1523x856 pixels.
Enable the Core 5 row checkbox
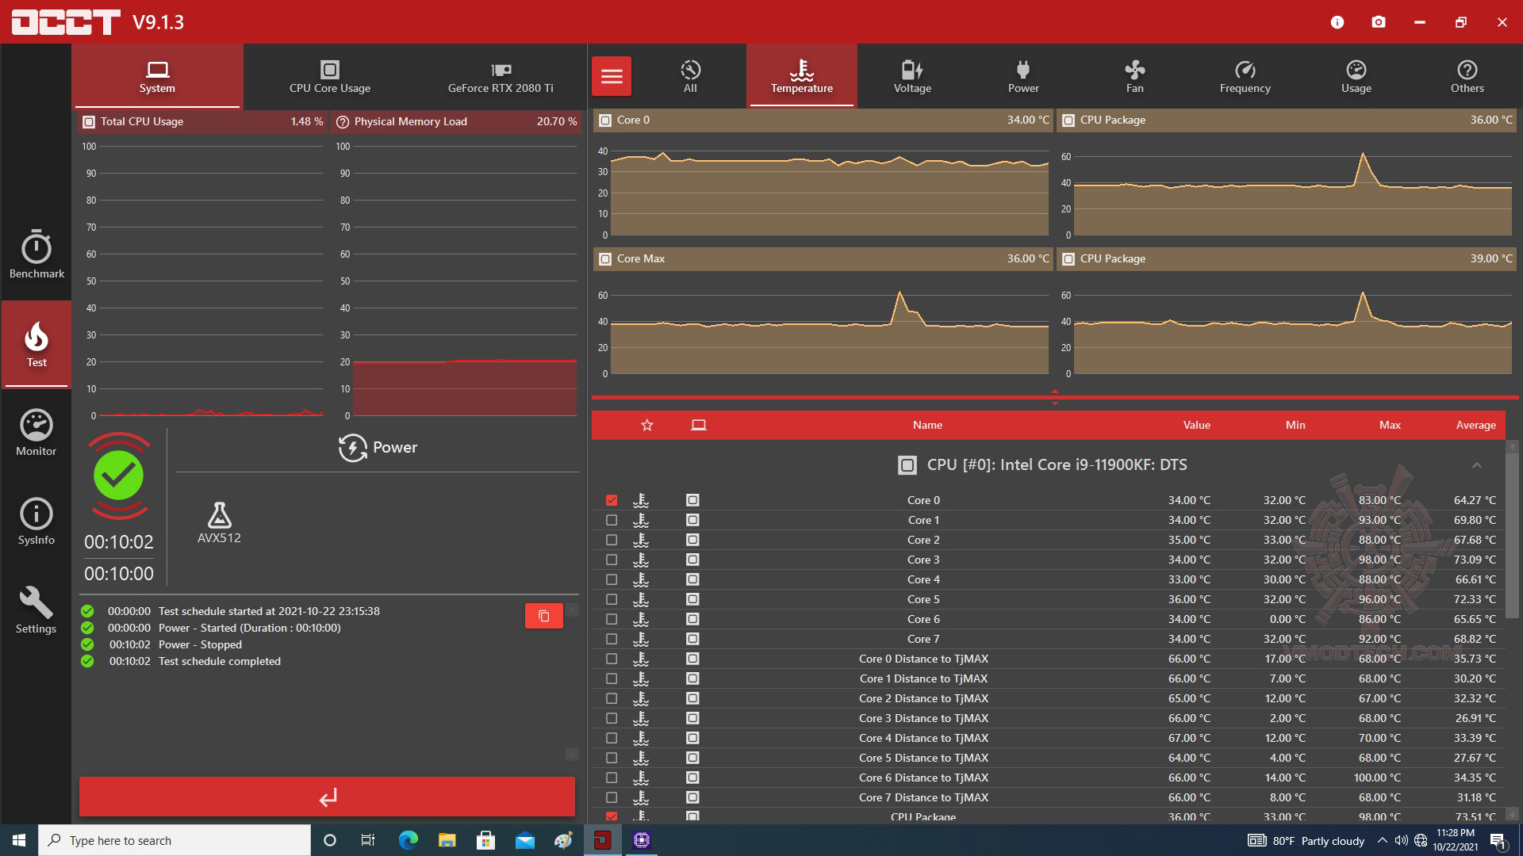point(612,599)
